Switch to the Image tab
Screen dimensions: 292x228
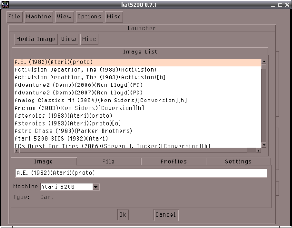(x=43, y=161)
